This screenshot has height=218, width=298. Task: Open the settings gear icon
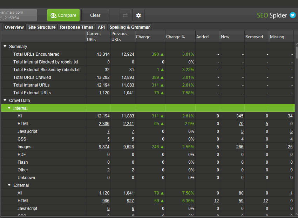pyautogui.click(x=138, y=15)
